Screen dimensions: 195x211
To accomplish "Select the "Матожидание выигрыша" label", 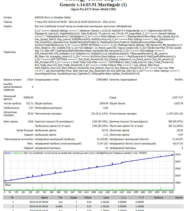I will tap(48, 108).
